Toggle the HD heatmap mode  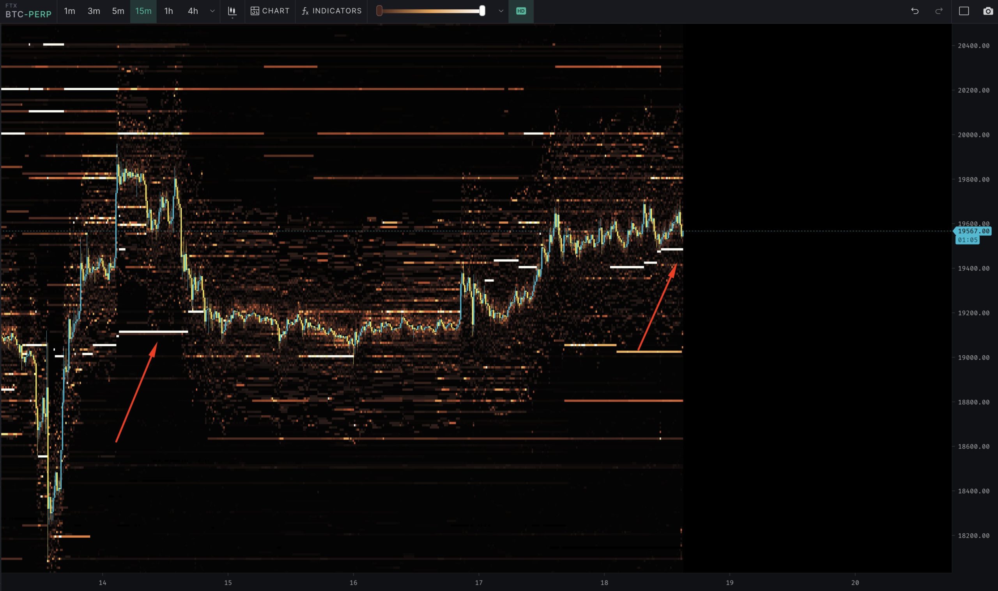[521, 11]
